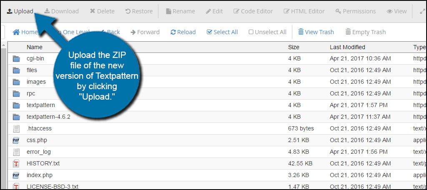Screen dimensions: 427x190
Task: Click the textpattern folder icon
Action: (x=16, y=105)
